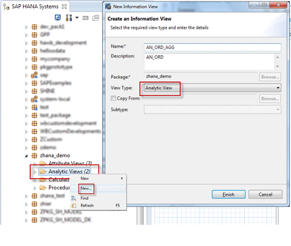The height and width of the screenshot is (246, 291).
Task: Choose Find in the context menu
Action: point(98,198)
